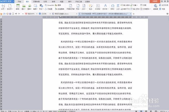169x112 pixels.
Task: Click the open folder icon in quick access
Action: tap(1, 14)
